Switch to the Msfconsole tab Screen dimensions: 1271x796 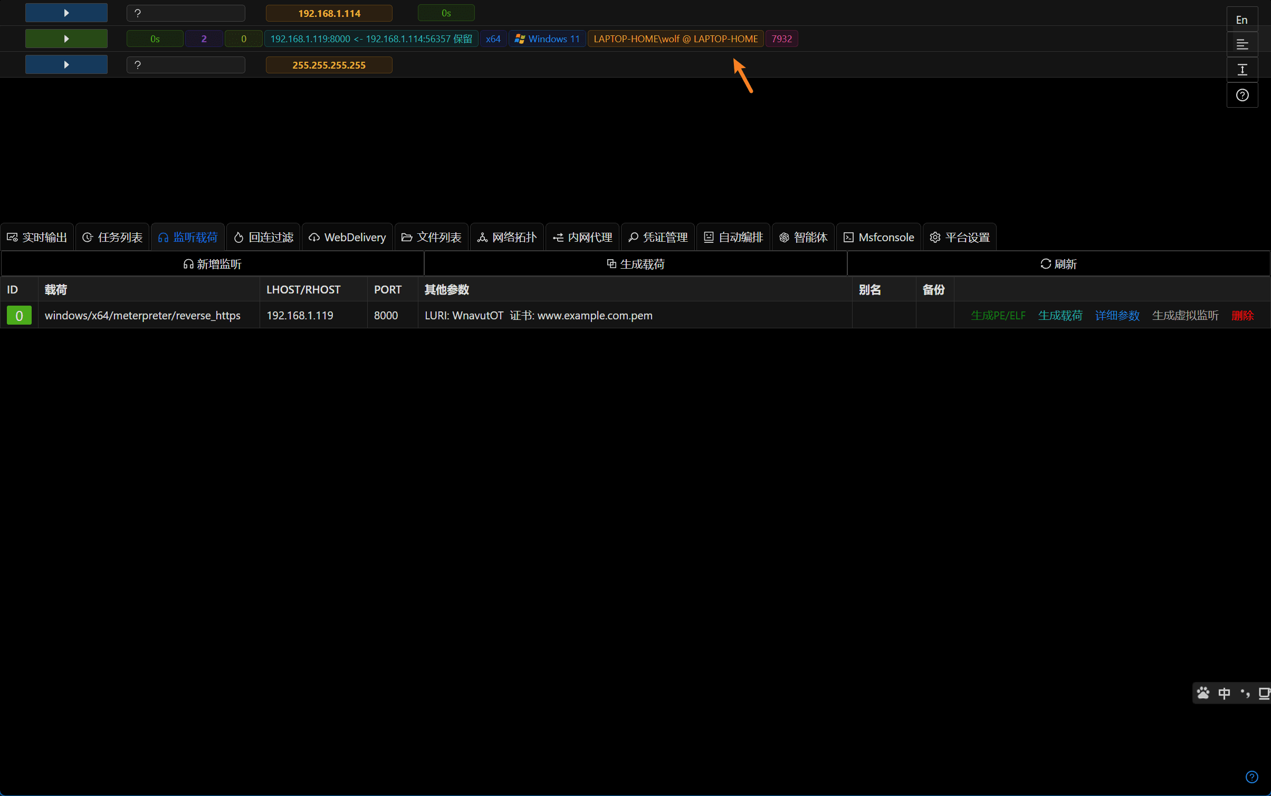[x=878, y=238]
